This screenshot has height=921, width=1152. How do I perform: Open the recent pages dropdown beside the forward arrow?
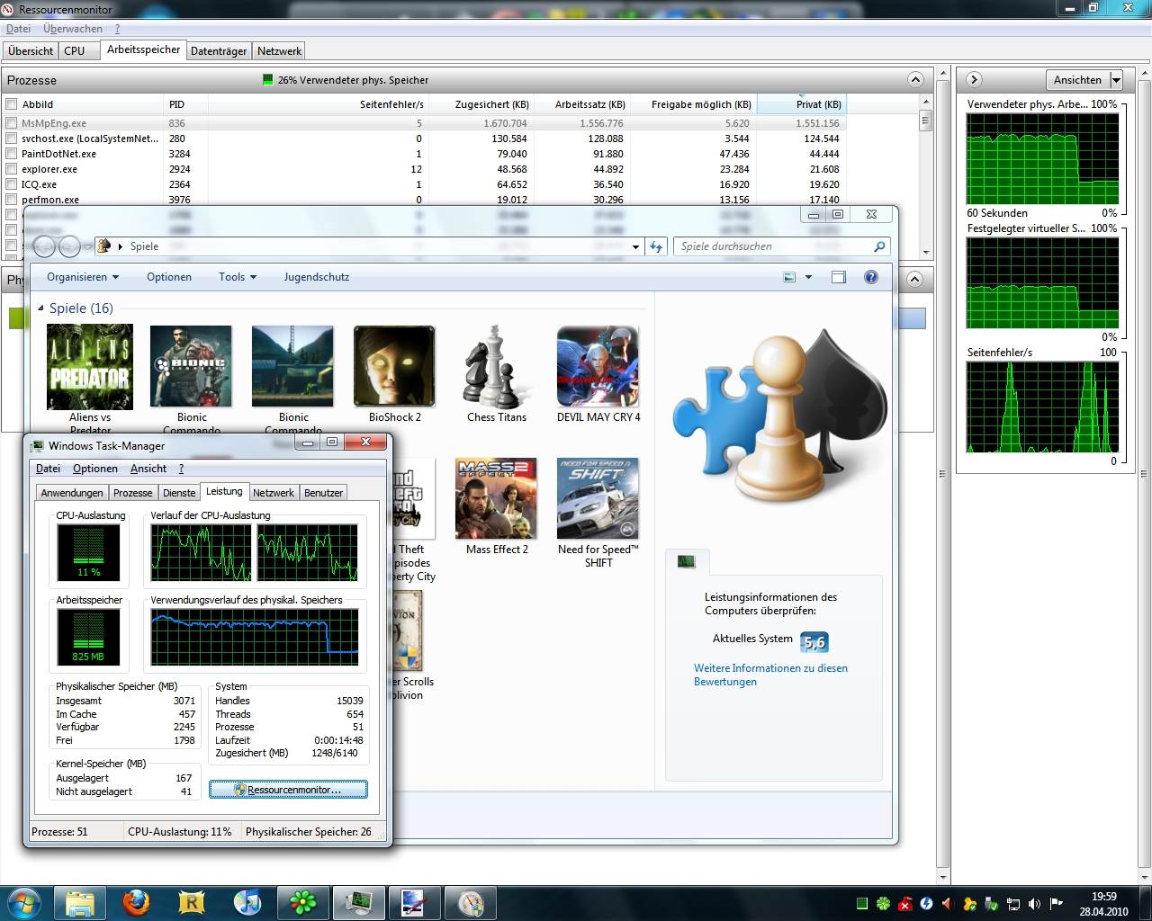[87, 246]
